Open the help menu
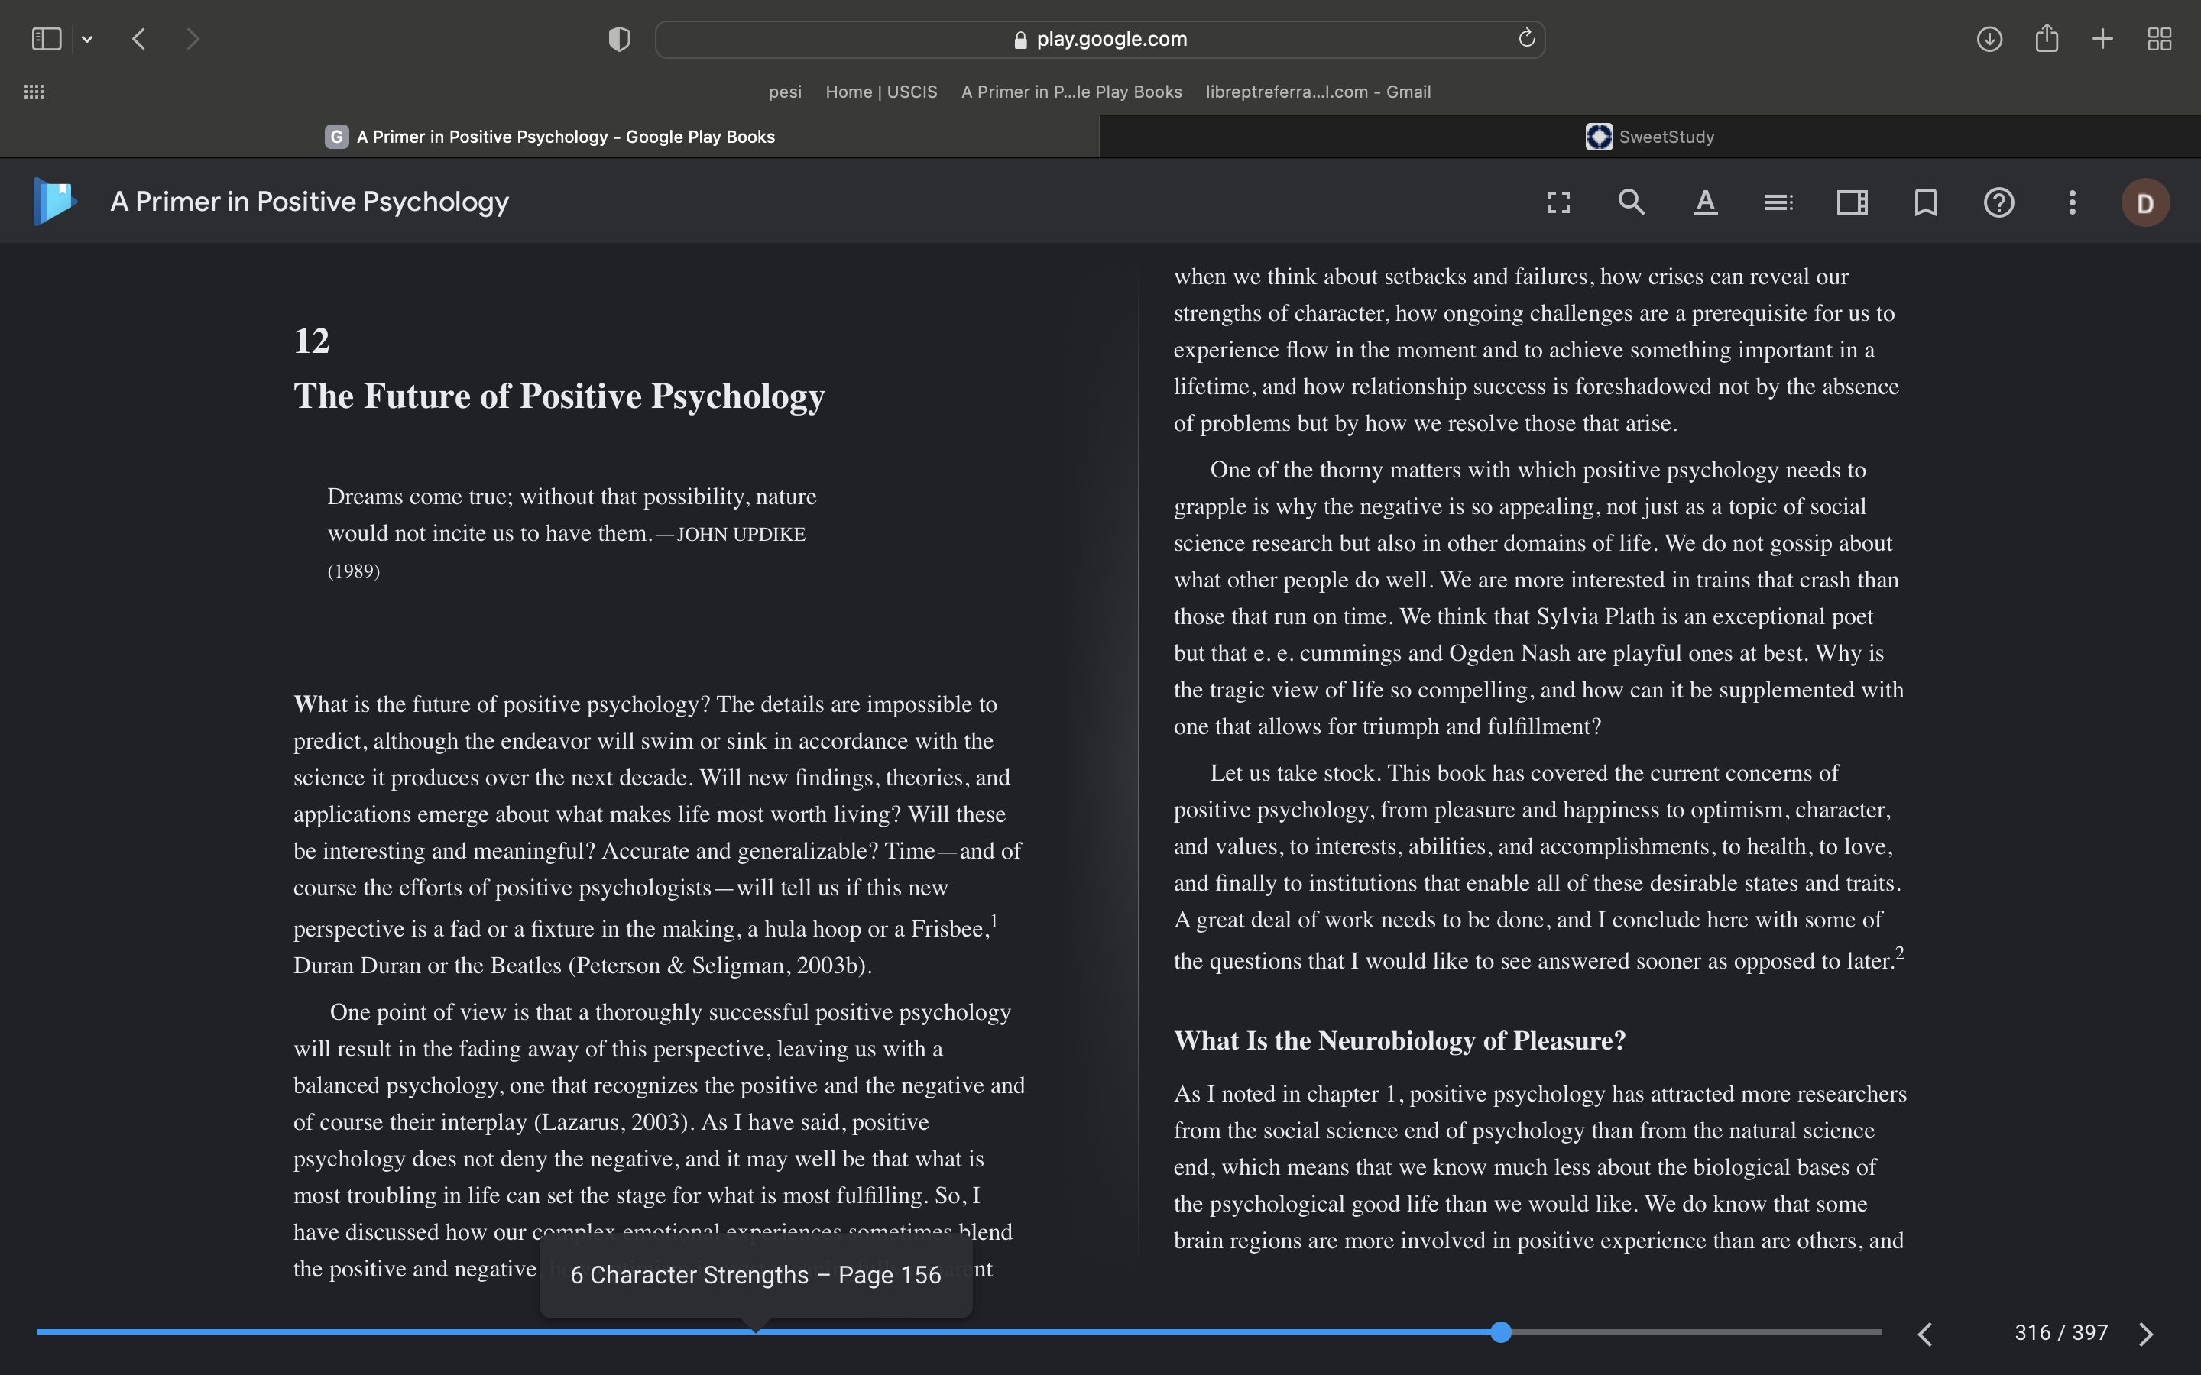Viewport: 2201px width, 1375px height. click(x=1998, y=202)
